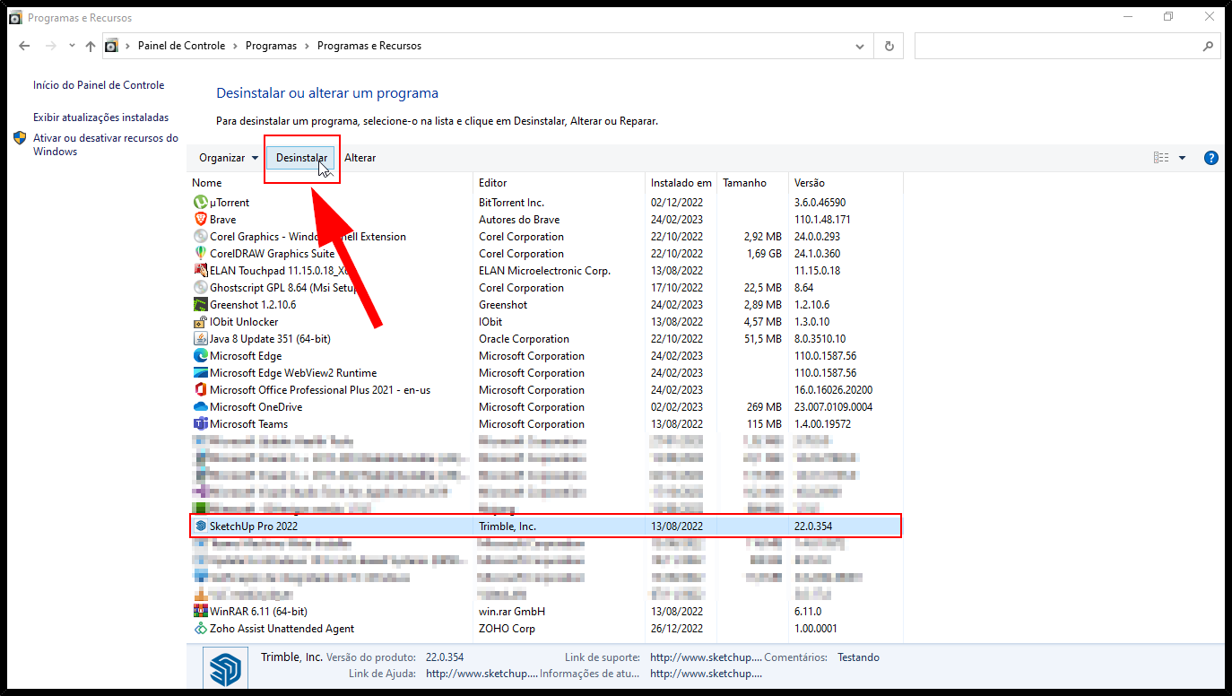Click the Zoho Assist Unattended Agent icon
The height and width of the screenshot is (696, 1232).
[x=201, y=629]
